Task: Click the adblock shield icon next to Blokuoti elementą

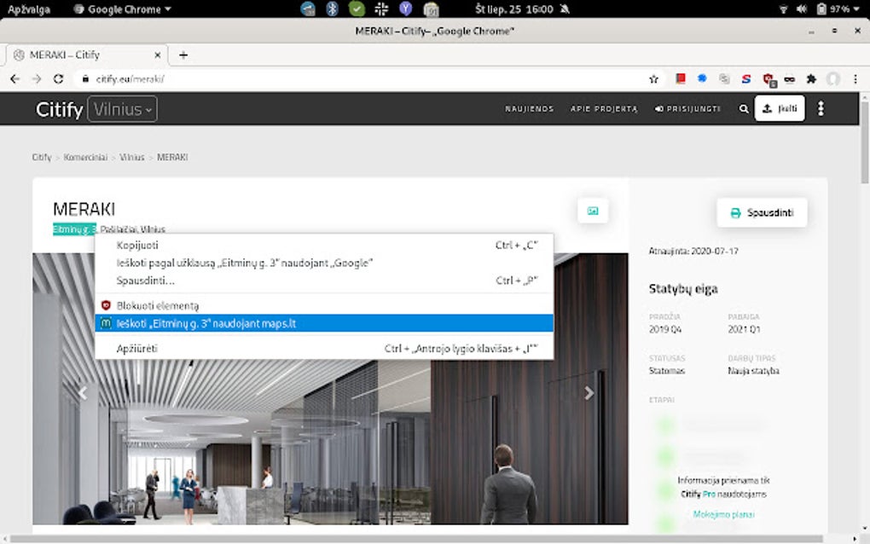Action: [105, 304]
